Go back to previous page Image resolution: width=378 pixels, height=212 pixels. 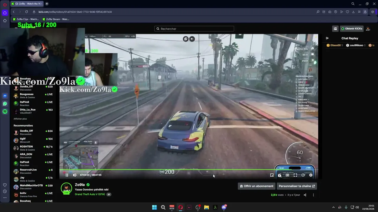point(14,12)
